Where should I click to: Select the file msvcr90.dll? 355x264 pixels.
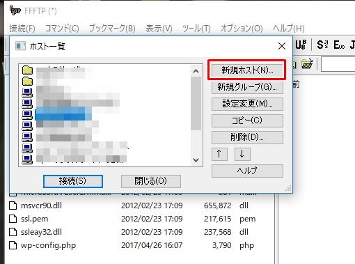[x=41, y=205]
